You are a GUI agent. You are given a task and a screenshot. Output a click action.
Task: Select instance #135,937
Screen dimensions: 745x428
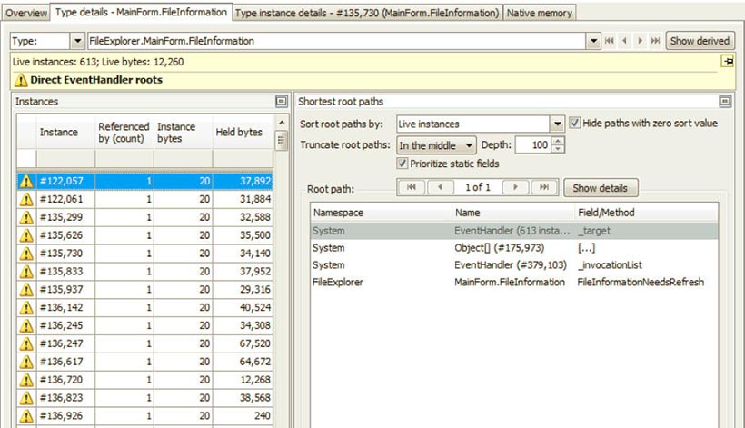[x=145, y=289]
